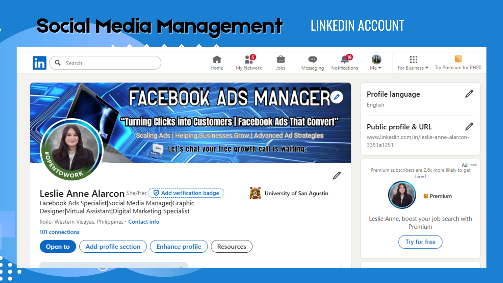The image size is (503, 283).
Task: View Notifications with the bell icon
Action: pos(345,63)
